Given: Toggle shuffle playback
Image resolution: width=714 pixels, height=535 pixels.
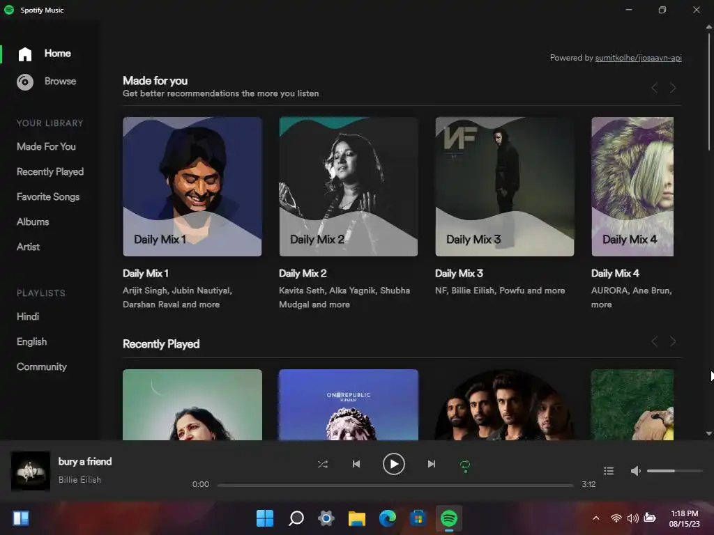Looking at the screenshot, I should [322, 464].
